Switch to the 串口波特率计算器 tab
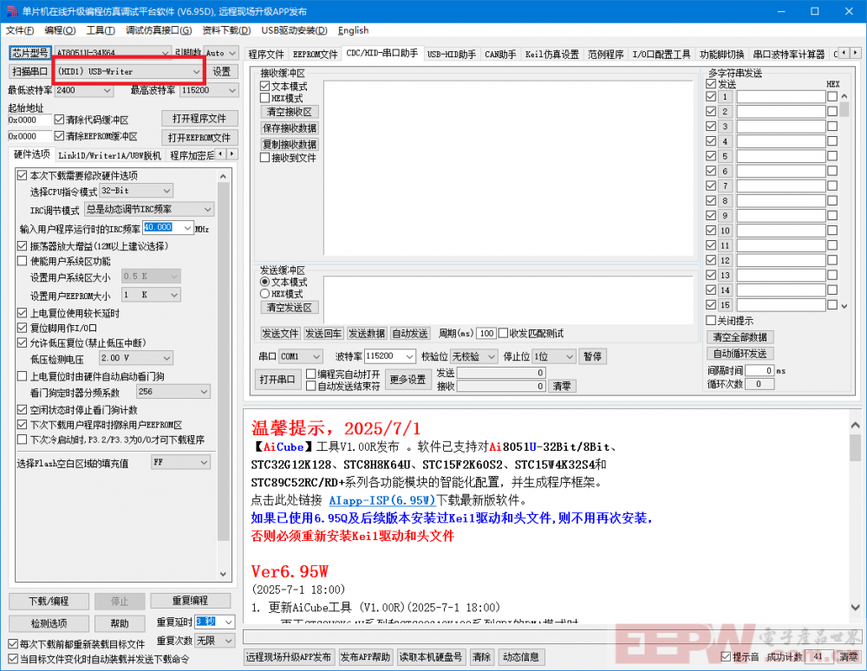The width and height of the screenshot is (867, 671). [788, 54]
